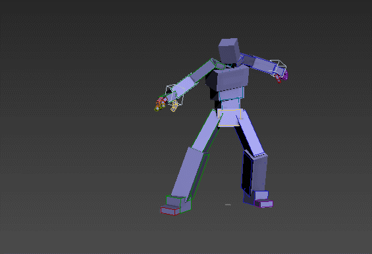
Task: Select the red-outlined toe box
Action: tap(169, 211)
